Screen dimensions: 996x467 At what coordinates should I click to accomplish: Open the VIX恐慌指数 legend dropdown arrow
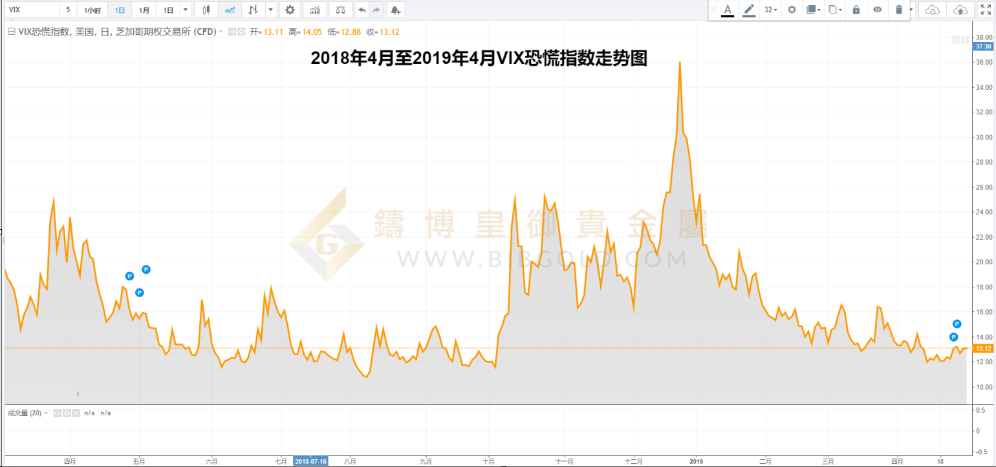(x=221, y=32)
